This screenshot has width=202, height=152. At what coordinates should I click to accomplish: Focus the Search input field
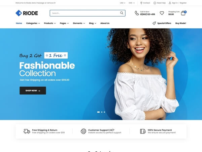[x=85, y=13]
